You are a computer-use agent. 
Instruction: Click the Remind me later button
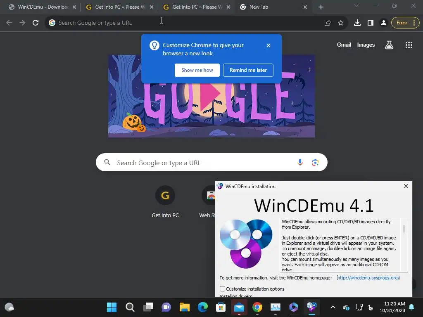click(248, 70)
